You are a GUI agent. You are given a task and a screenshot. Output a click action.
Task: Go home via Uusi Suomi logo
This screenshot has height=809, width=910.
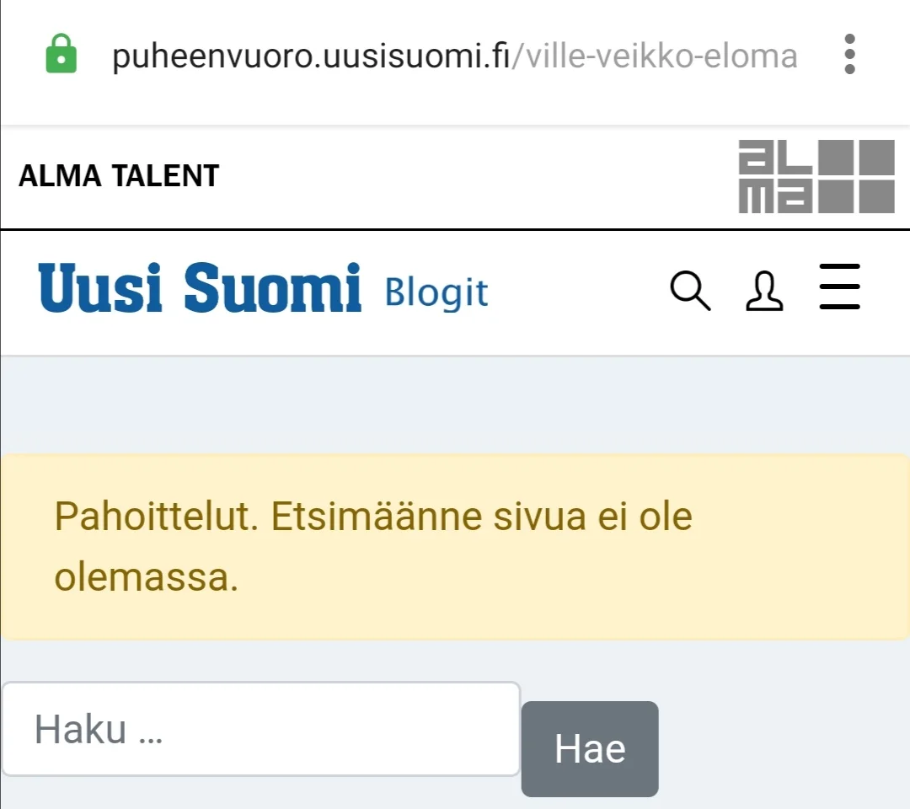coord(200,287)
